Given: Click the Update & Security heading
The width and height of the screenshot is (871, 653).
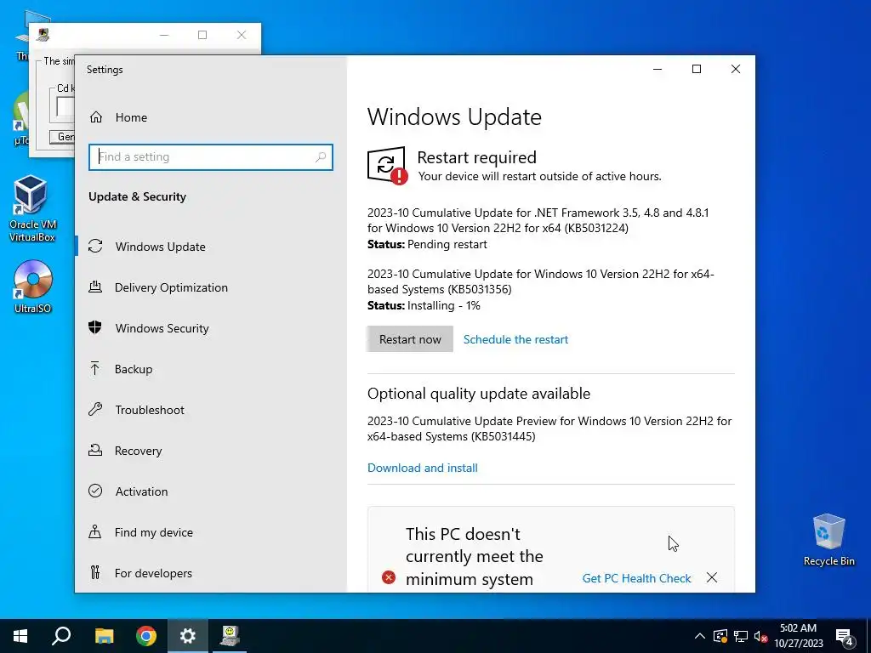Looking at the screenshot, I should pos(137,196).
